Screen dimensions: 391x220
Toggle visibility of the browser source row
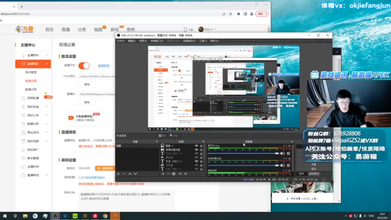(x=196, y=165)
